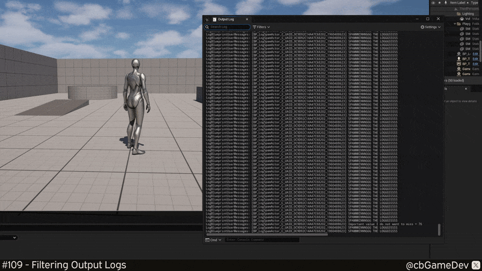The image size is (482, 271).
Task: Collapse the Playg folder in Outliner
Action: 455,23
